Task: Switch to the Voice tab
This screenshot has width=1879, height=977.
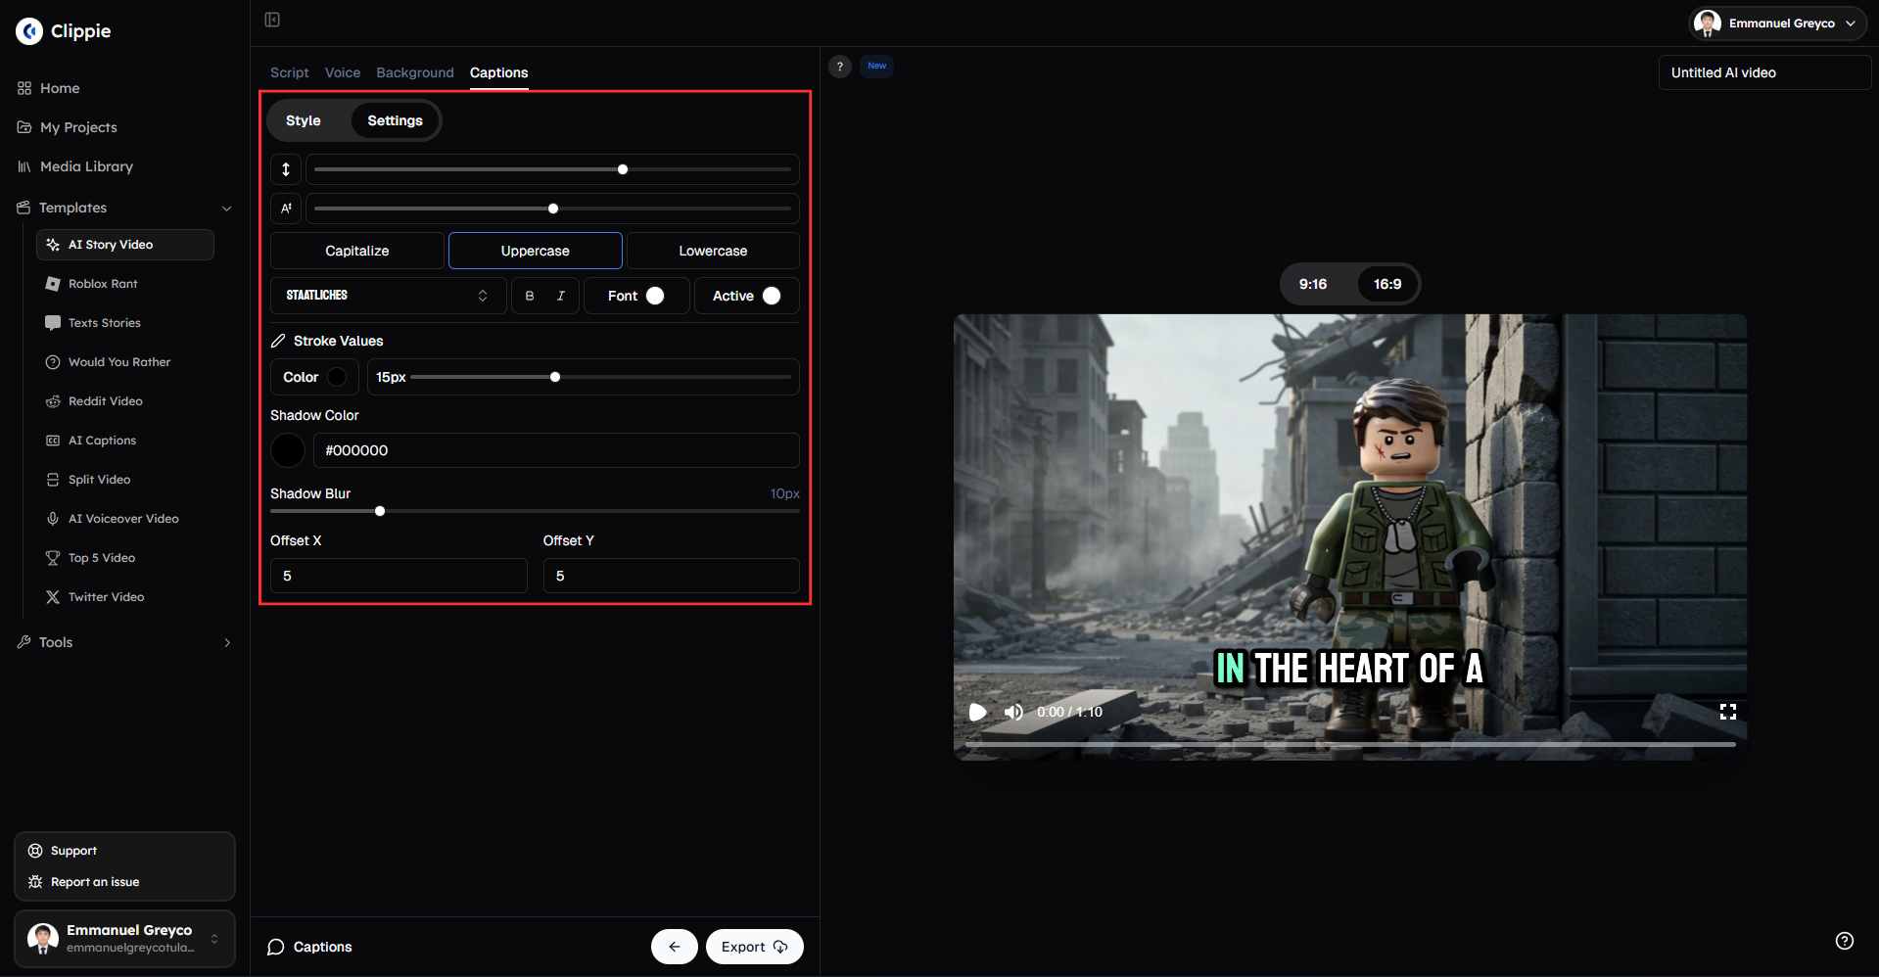Action: 343,72
